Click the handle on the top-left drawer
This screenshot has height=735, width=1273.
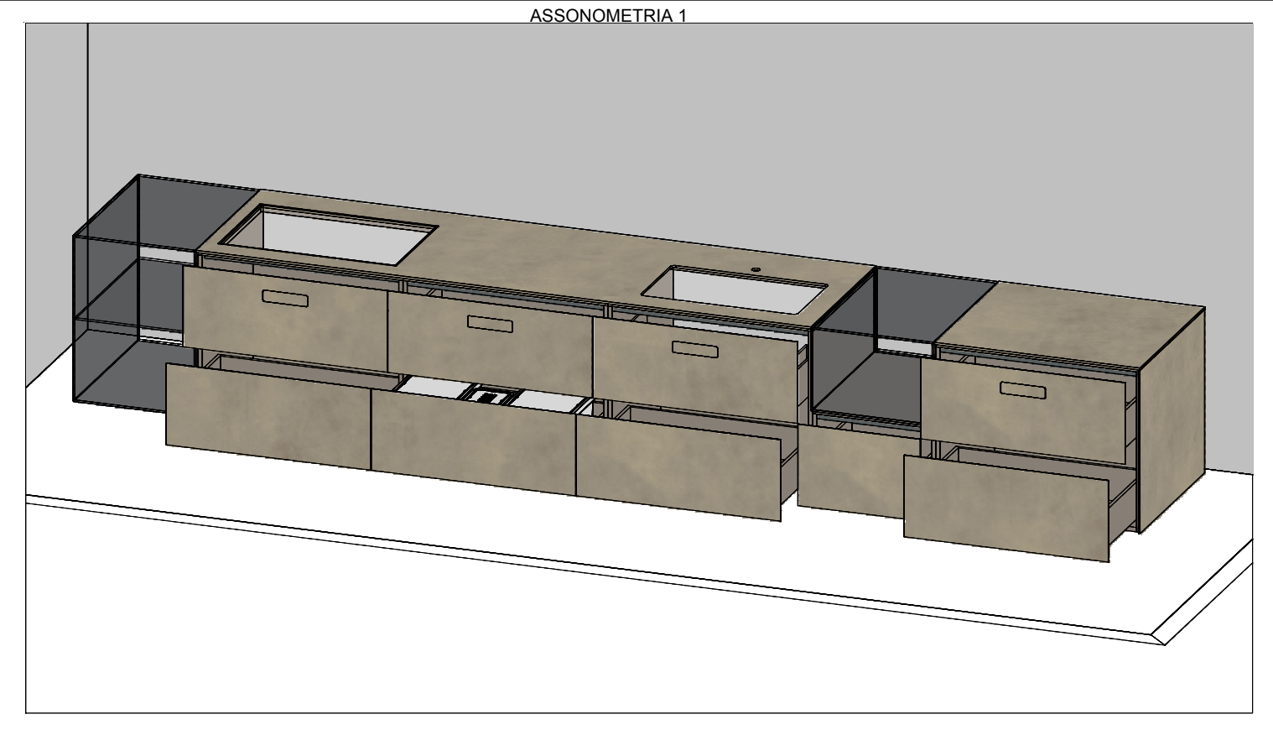(x=285, y=298)
